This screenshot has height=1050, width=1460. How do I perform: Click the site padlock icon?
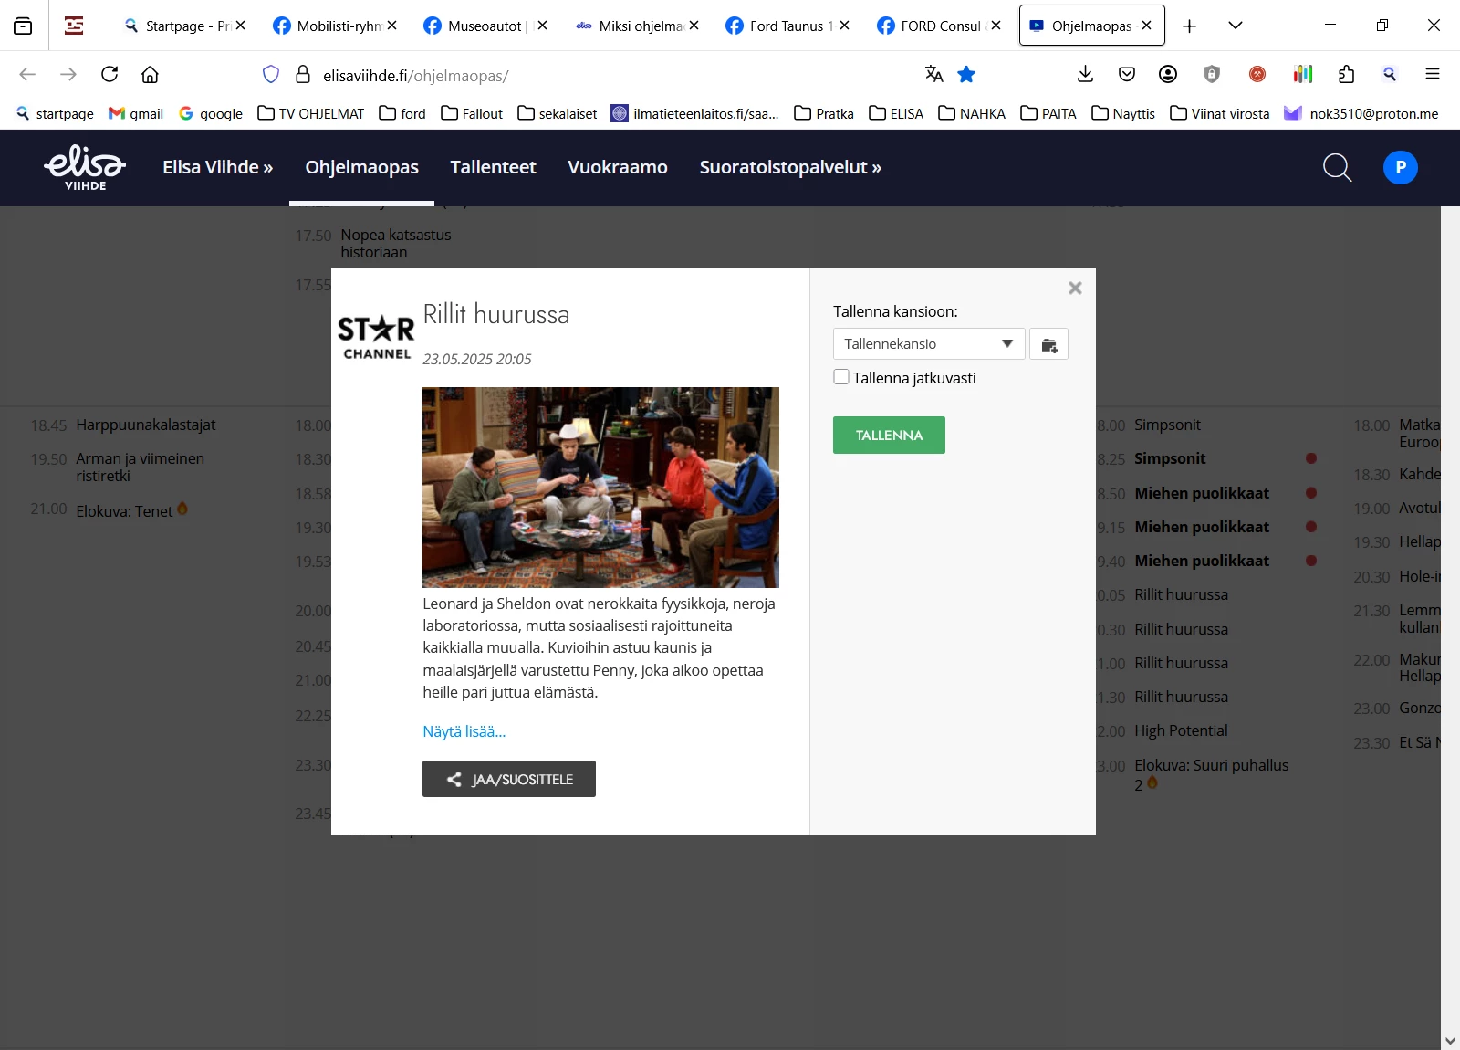(303, 74)
